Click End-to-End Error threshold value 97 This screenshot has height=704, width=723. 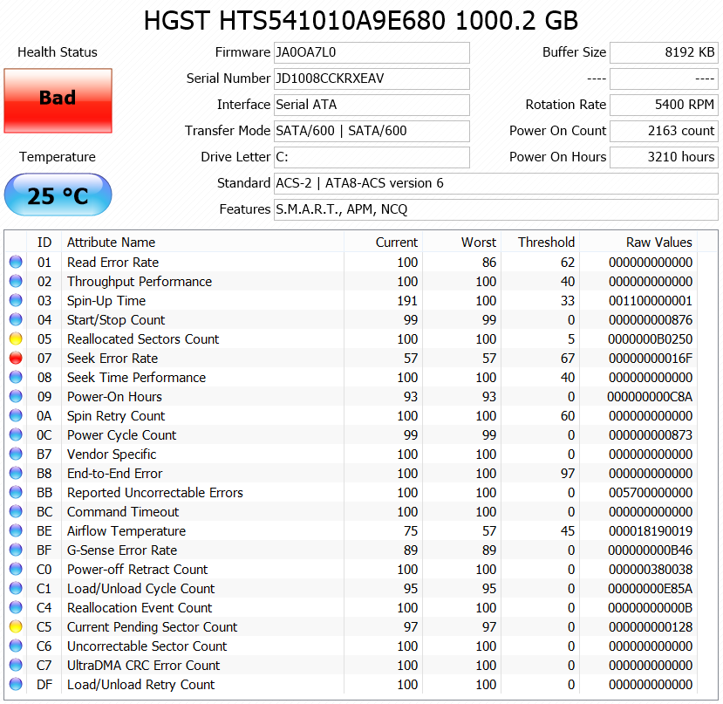pos(568,474)
